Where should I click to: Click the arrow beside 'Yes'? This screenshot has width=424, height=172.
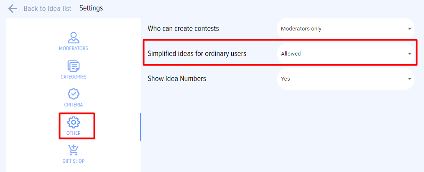(409, 78)
